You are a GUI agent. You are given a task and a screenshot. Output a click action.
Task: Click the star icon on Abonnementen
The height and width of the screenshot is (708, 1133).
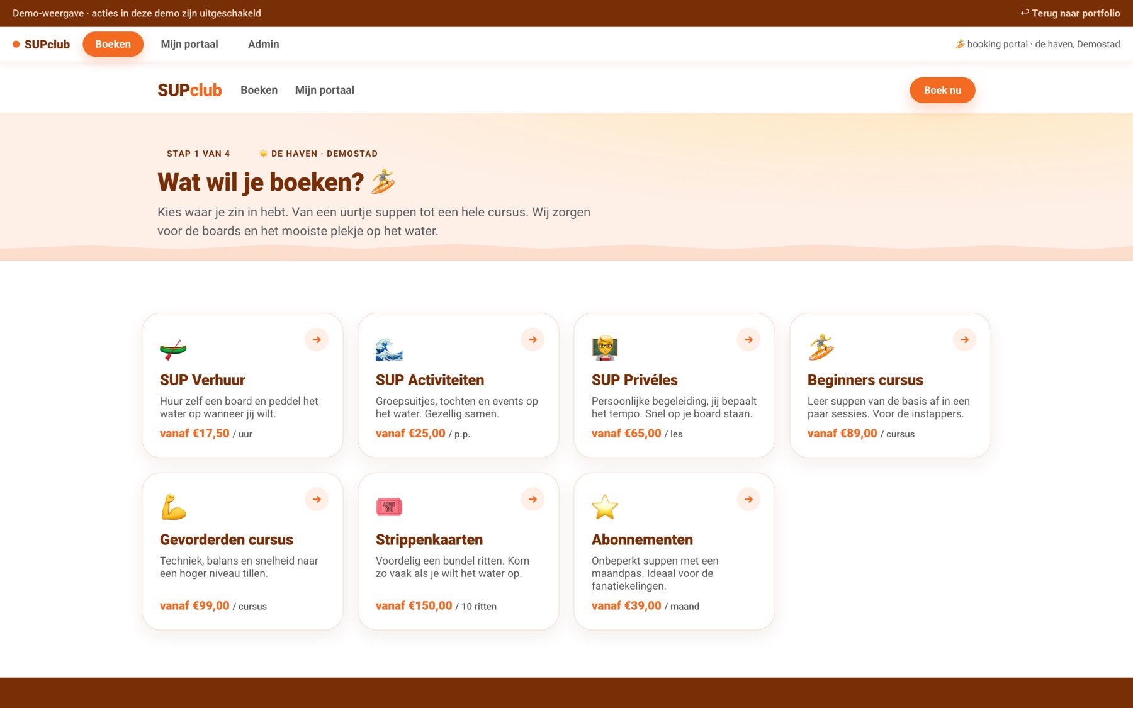(x=605, y=507)
